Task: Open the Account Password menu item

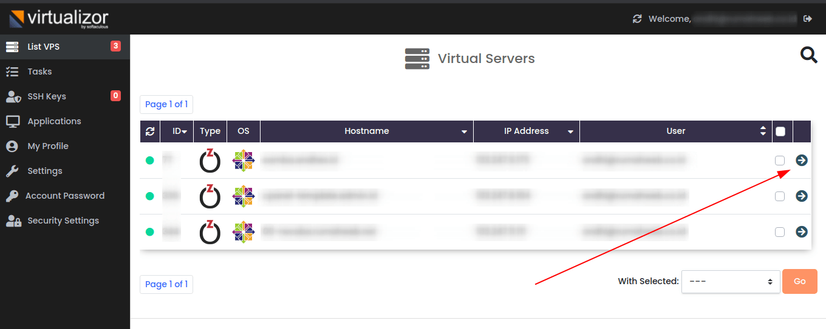Action: 65,196
